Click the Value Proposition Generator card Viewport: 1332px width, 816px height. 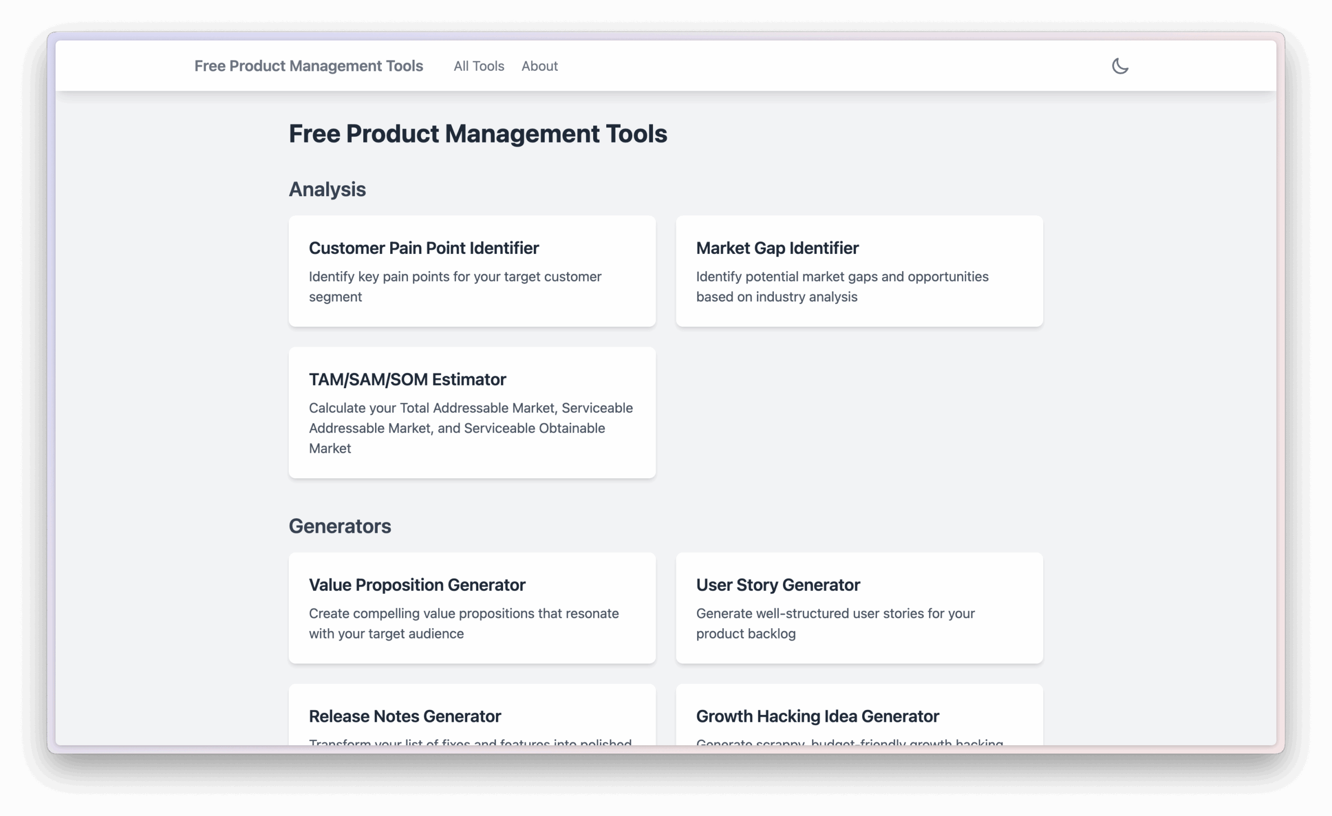point(472,608)
